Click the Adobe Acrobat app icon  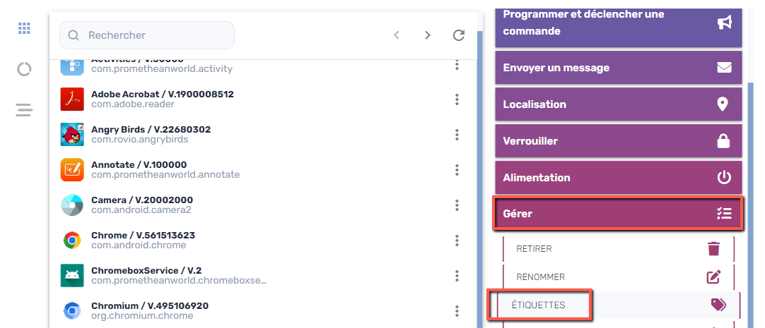click(x=72, y=99)
